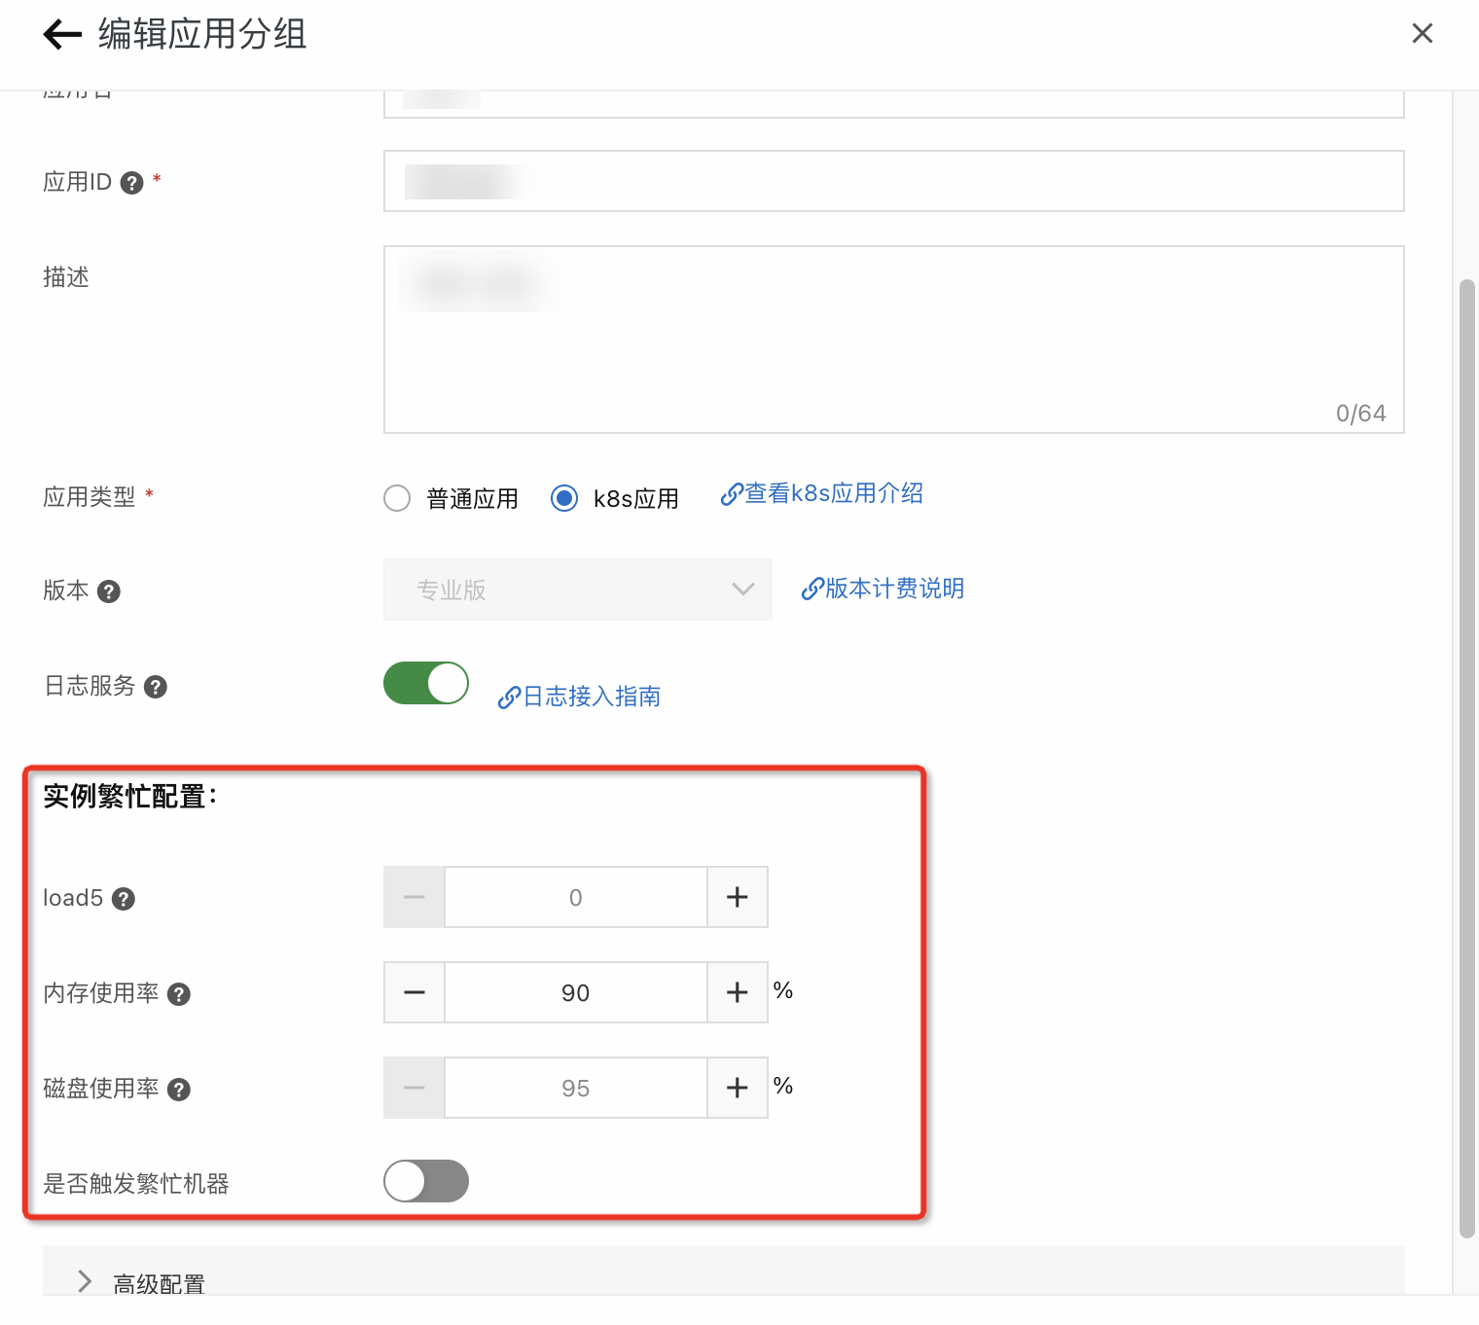Open the 日志接入指南 link

tap(579, 697)
